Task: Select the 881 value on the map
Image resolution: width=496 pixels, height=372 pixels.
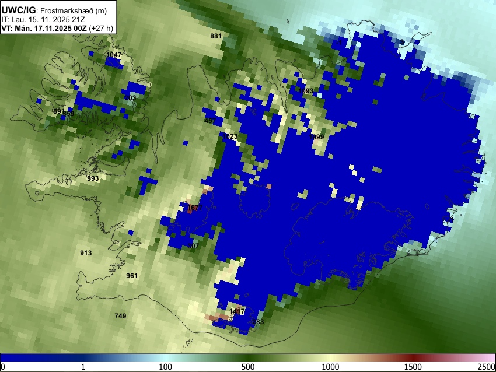Action: coord(216,36)
